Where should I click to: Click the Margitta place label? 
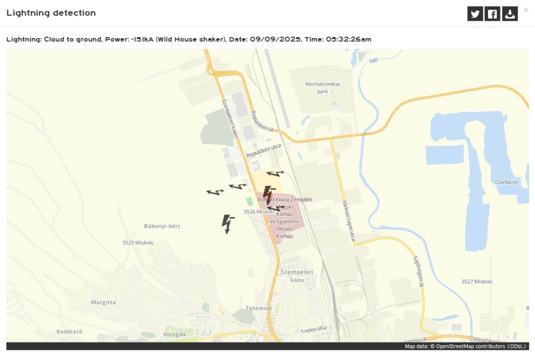pos(103,302)
